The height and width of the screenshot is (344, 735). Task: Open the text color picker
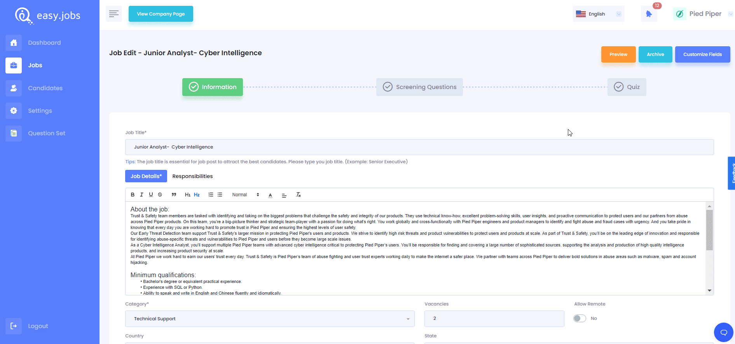coord(270,195)
